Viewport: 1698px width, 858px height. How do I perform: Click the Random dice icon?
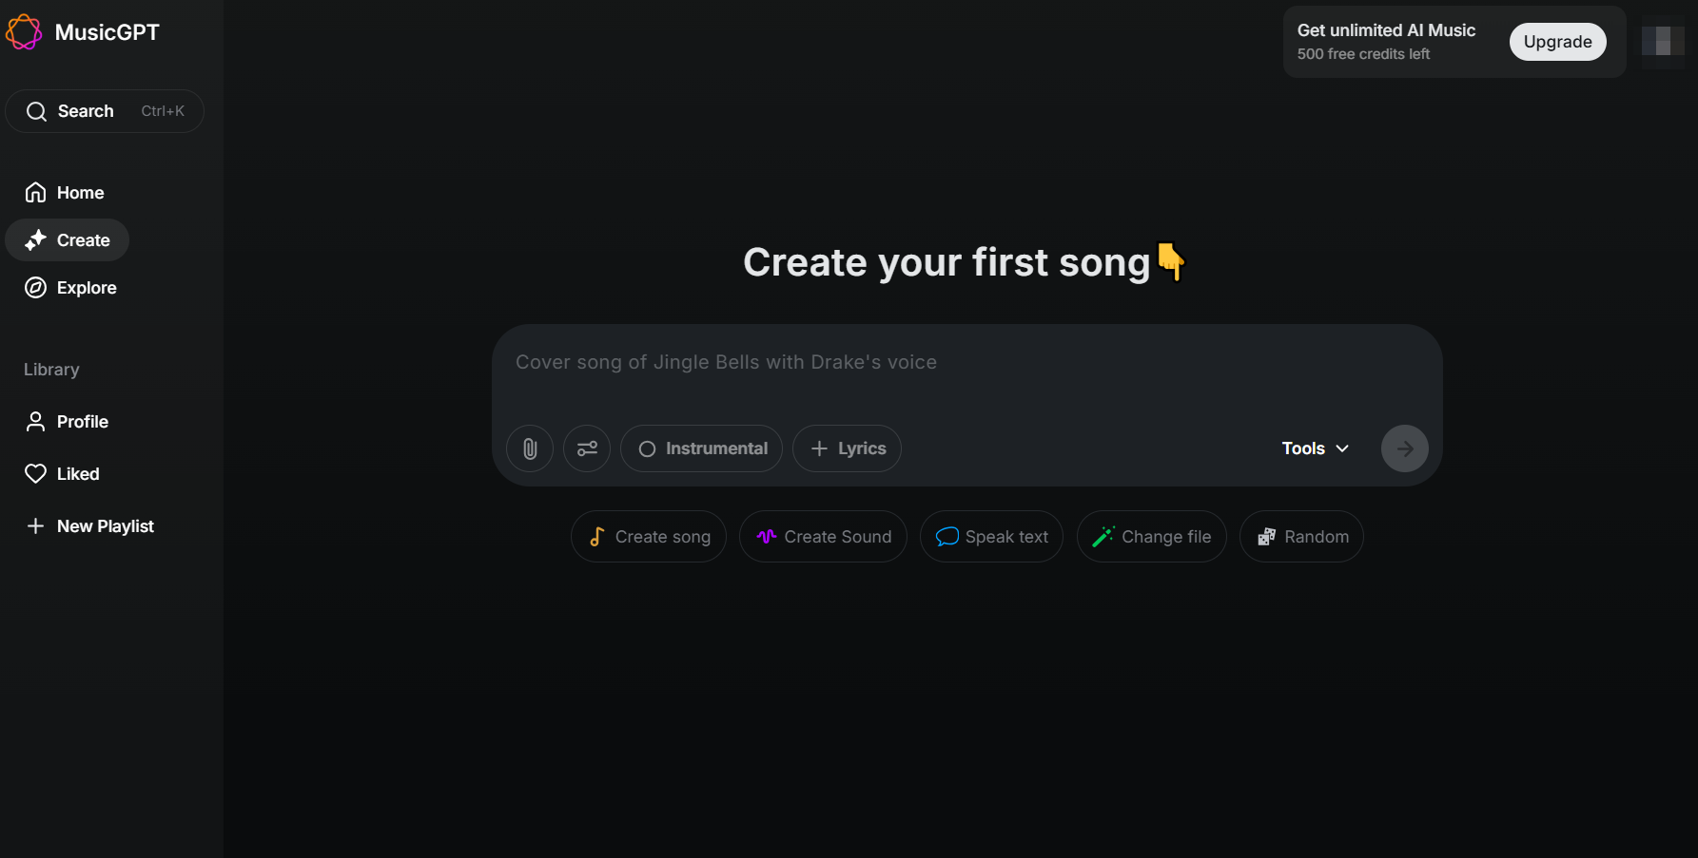point(1265,536)
